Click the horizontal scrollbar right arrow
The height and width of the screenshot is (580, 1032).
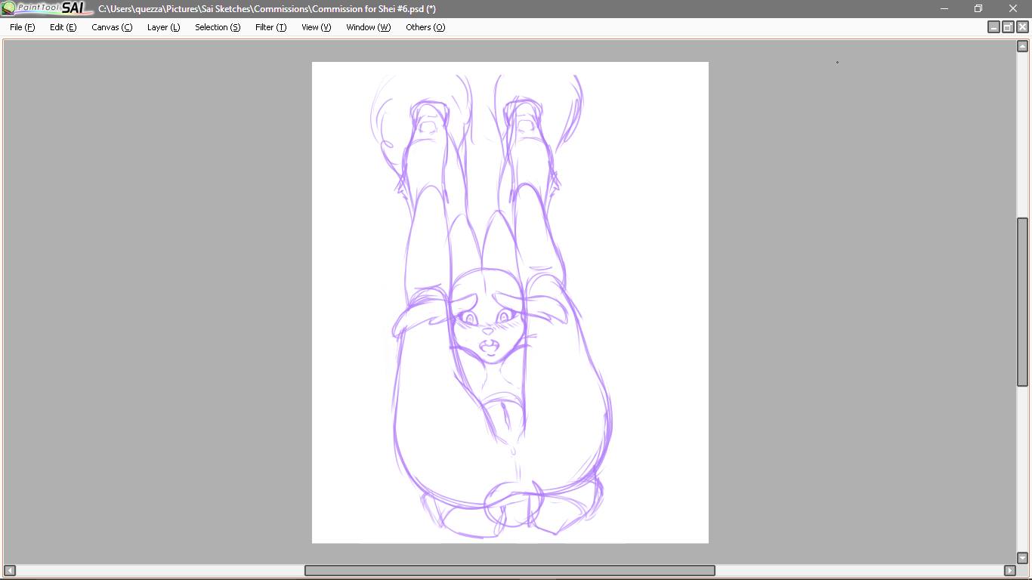point(1009,570)
